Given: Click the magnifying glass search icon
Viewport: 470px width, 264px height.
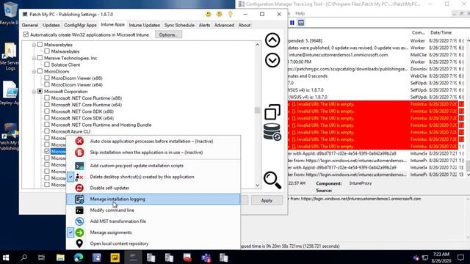Looking at the screenshot, I should pos(272,180).
